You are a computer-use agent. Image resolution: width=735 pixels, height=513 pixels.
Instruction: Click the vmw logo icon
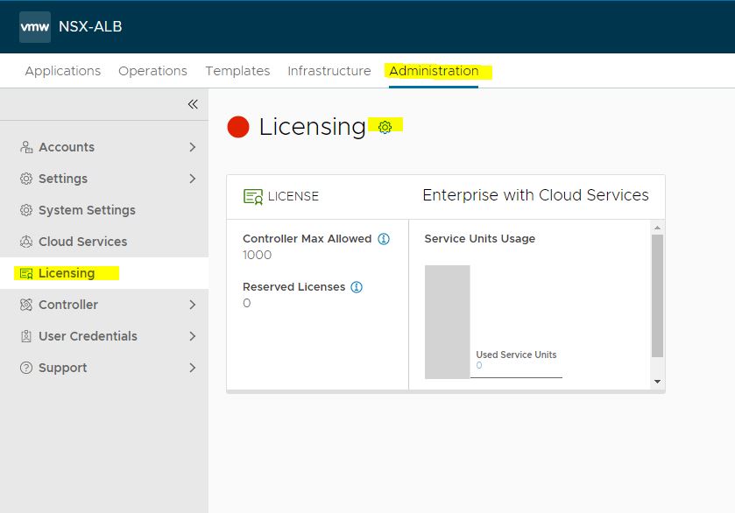pyautogui.click(x=35, y=27)
